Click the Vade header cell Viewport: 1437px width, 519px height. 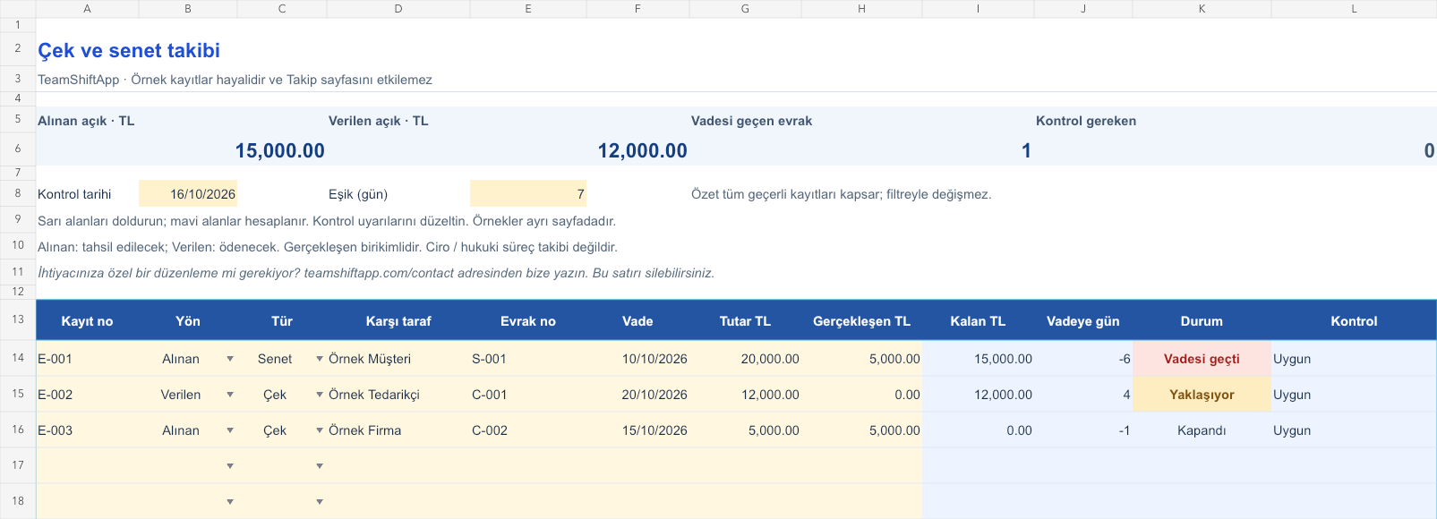[x=637, y=321]
